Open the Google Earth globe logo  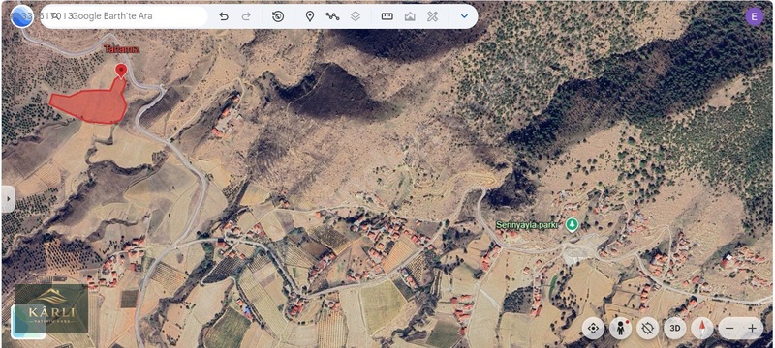[21, 16]
